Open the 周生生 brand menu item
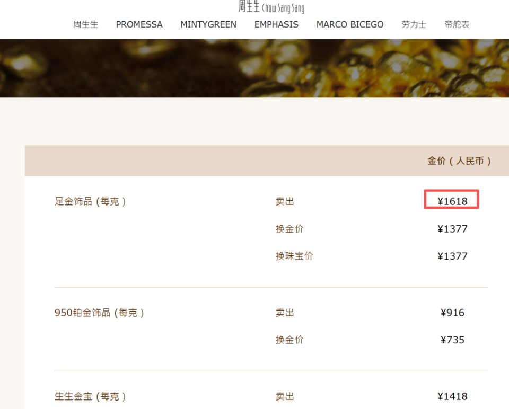The height and width of the screenshot is (409, 509). pyautogui.click(x=85, y=25)
